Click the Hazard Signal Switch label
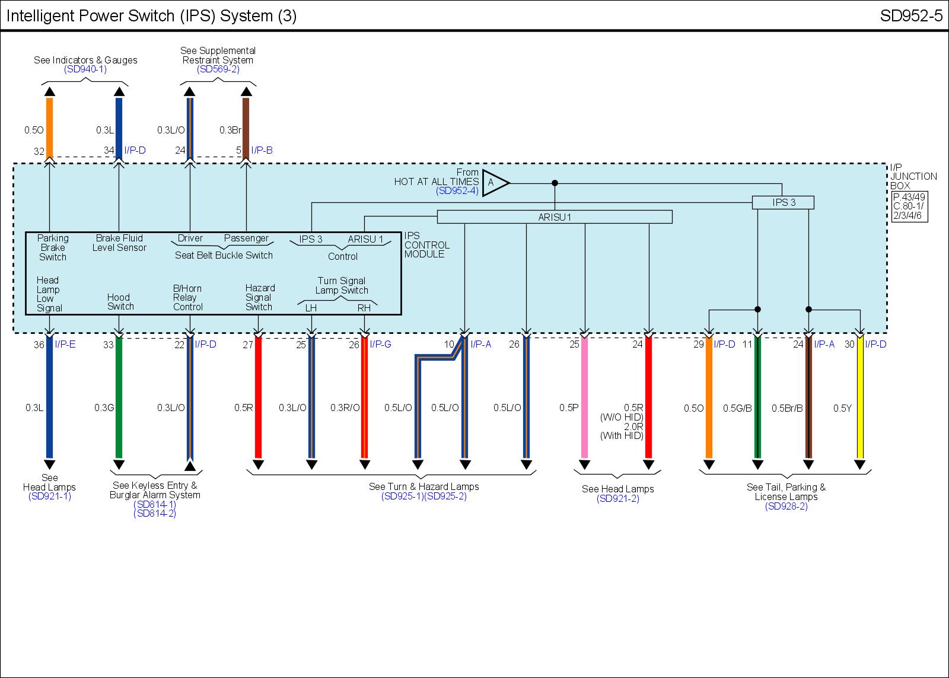 coord(260,298)
